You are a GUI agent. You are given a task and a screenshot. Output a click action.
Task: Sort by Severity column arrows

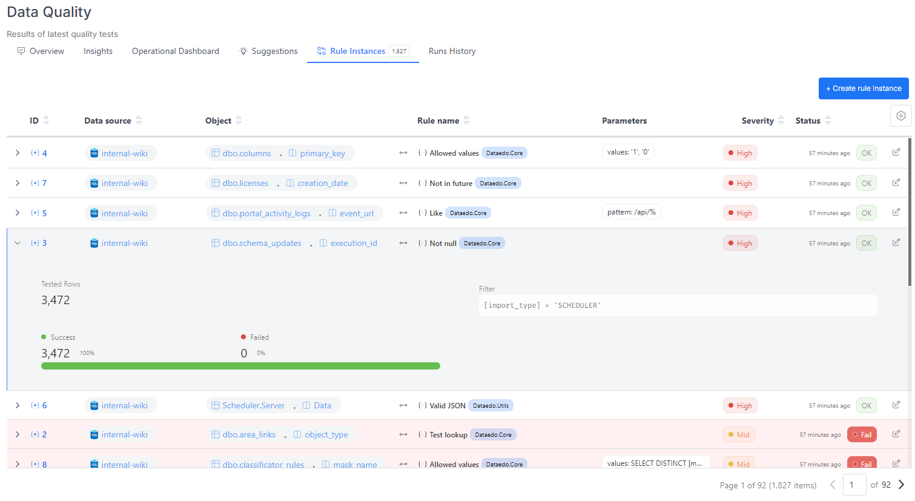click(x=781, y=121)
